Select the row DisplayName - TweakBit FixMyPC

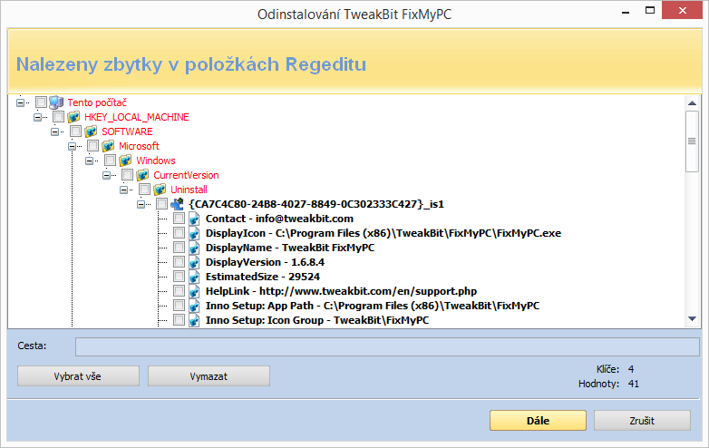point(290,248)
